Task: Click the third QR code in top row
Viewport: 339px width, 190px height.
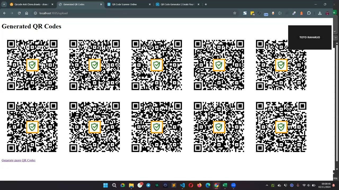Action: coord(157,65)
